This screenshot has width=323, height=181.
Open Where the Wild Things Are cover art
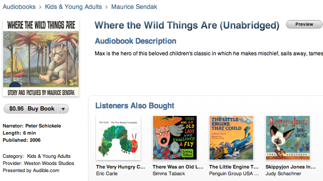tap(41, 58)
